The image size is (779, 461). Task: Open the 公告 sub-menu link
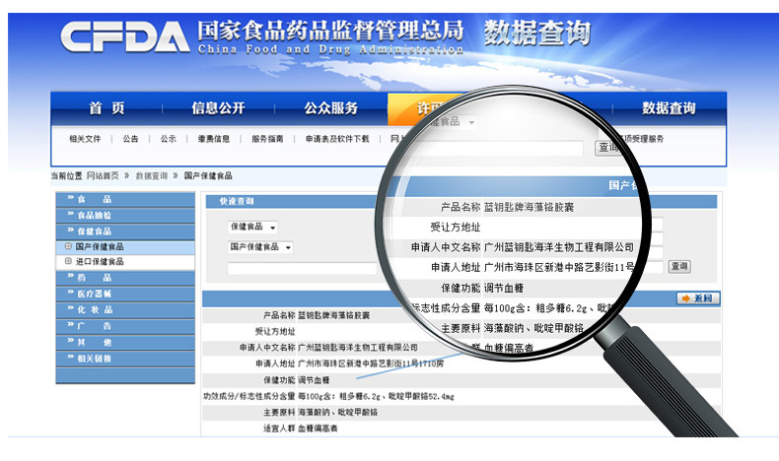(131, 139)
